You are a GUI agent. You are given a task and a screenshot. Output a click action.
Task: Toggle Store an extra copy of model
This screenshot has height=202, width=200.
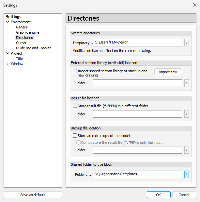(75, 136)
